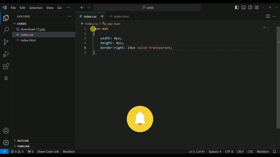Open the File menu
Viewport: 280px width, 157px height.
[13, 8]
